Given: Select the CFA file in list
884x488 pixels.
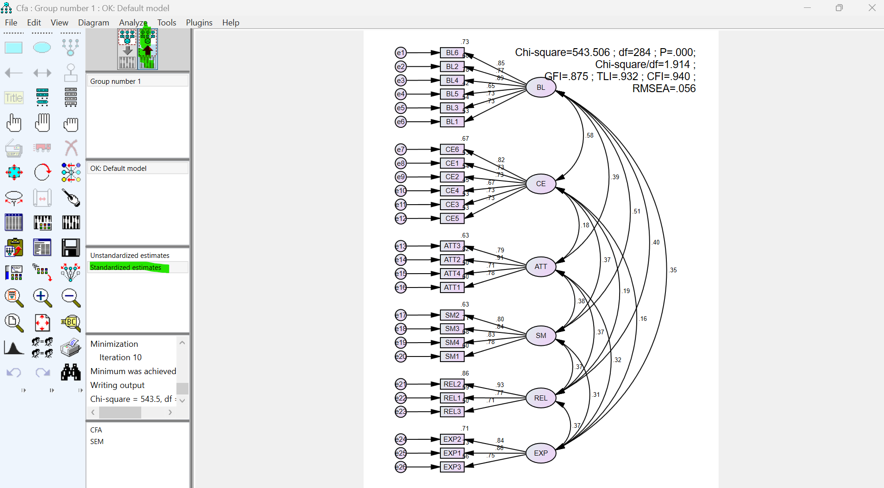Looking at the screenshot, I should [96, 430].
